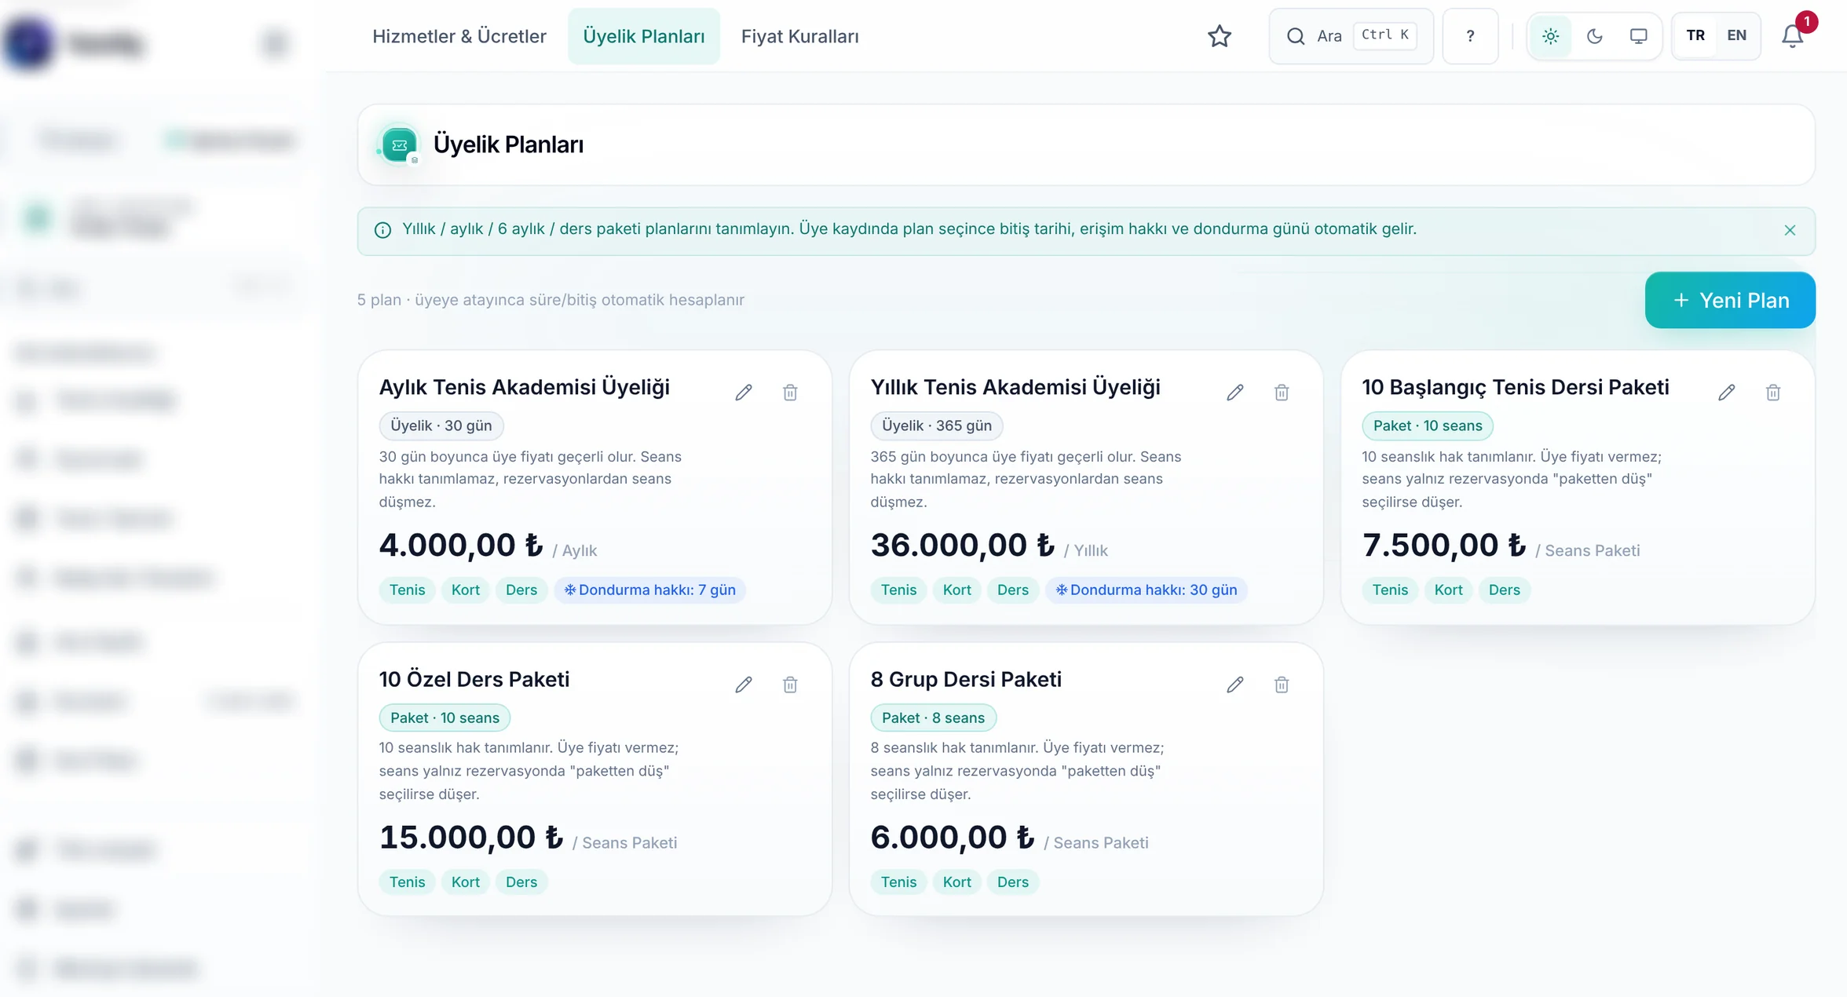Delete the 10 Özel Ders Paketi plan
1847x997 pixels.
[790, 685]
